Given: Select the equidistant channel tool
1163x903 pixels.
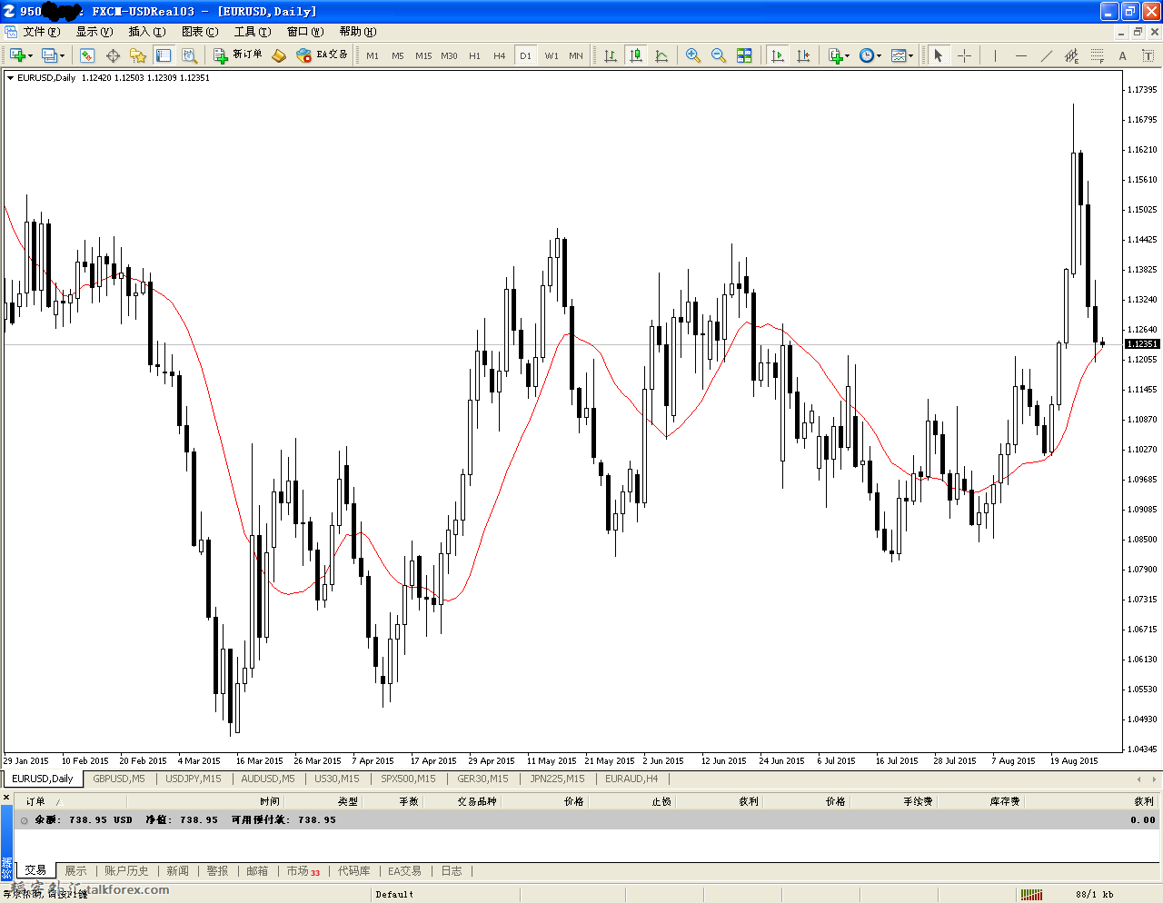Looking at the screenshot, I should click(x=1072, y=55).
